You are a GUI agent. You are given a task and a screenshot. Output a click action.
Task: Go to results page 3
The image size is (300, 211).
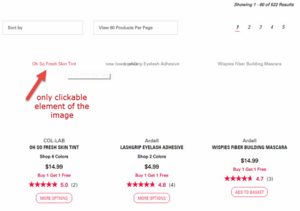tap(260, 27)
